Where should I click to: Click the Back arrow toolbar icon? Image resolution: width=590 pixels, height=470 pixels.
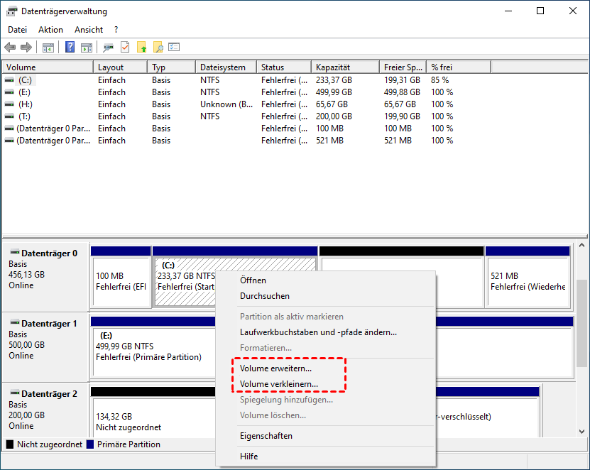tap(10, 48)
